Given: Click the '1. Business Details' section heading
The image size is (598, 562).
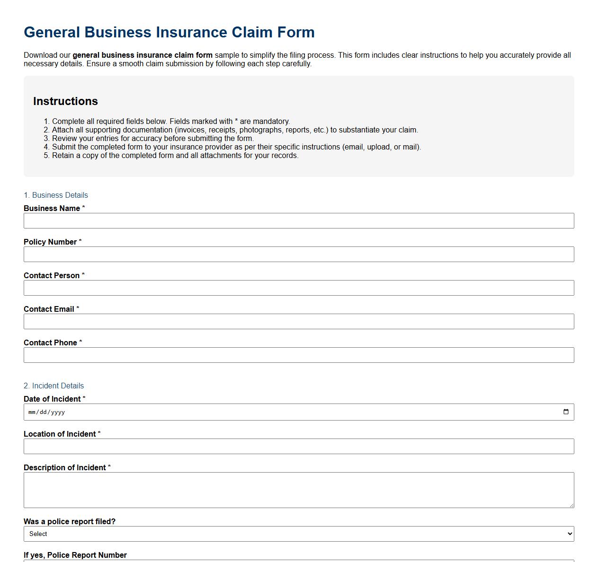Looking at the screenshot, I should (x=56, y=195).
